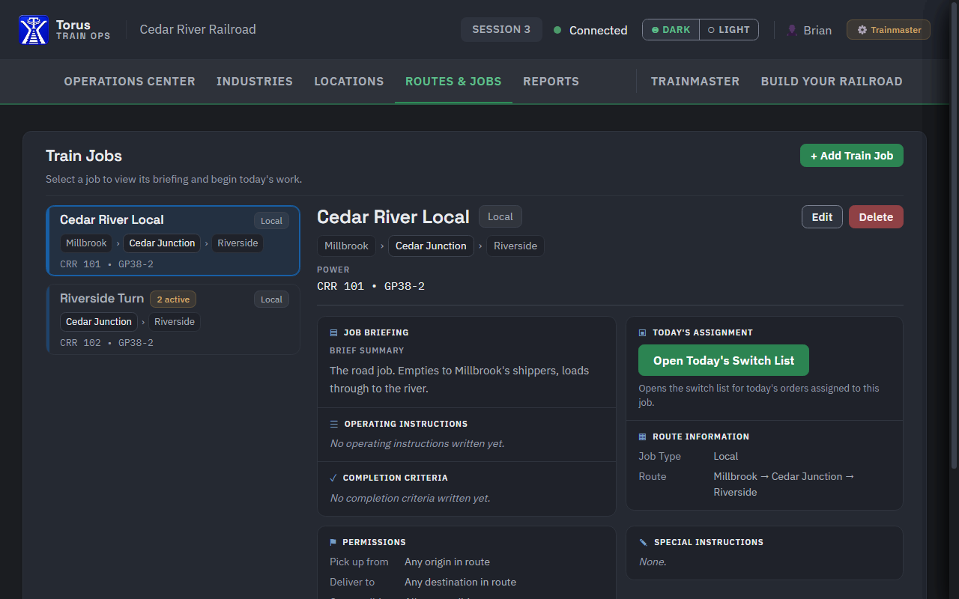This screenshot has width=959, height=599.
Task: Click Riverside chip in Riverside Turn card
Action: click(175, 322)
